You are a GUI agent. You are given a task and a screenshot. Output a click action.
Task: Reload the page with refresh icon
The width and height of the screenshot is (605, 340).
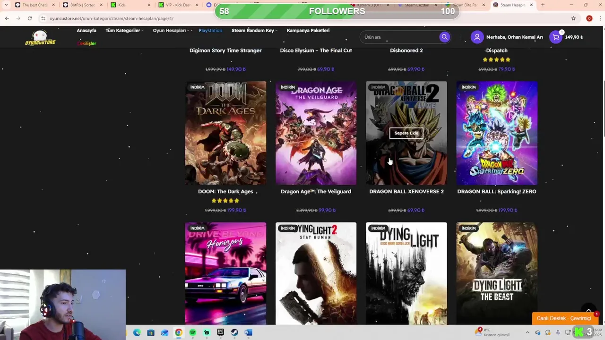29,18
